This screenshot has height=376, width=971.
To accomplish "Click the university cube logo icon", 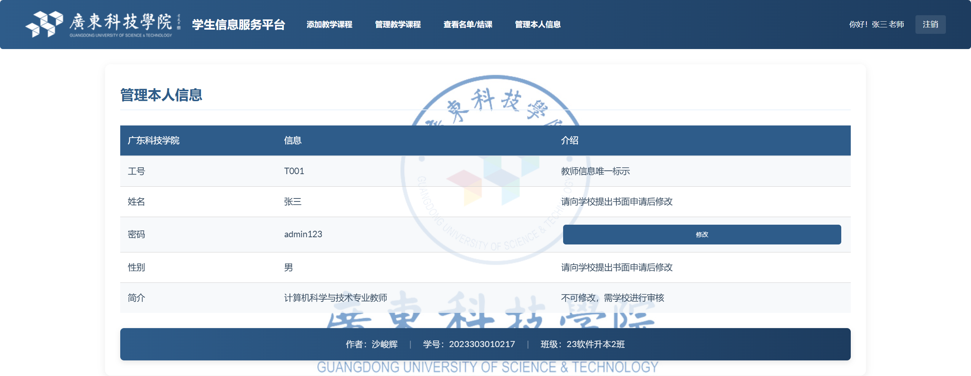I will coord(44,24).
